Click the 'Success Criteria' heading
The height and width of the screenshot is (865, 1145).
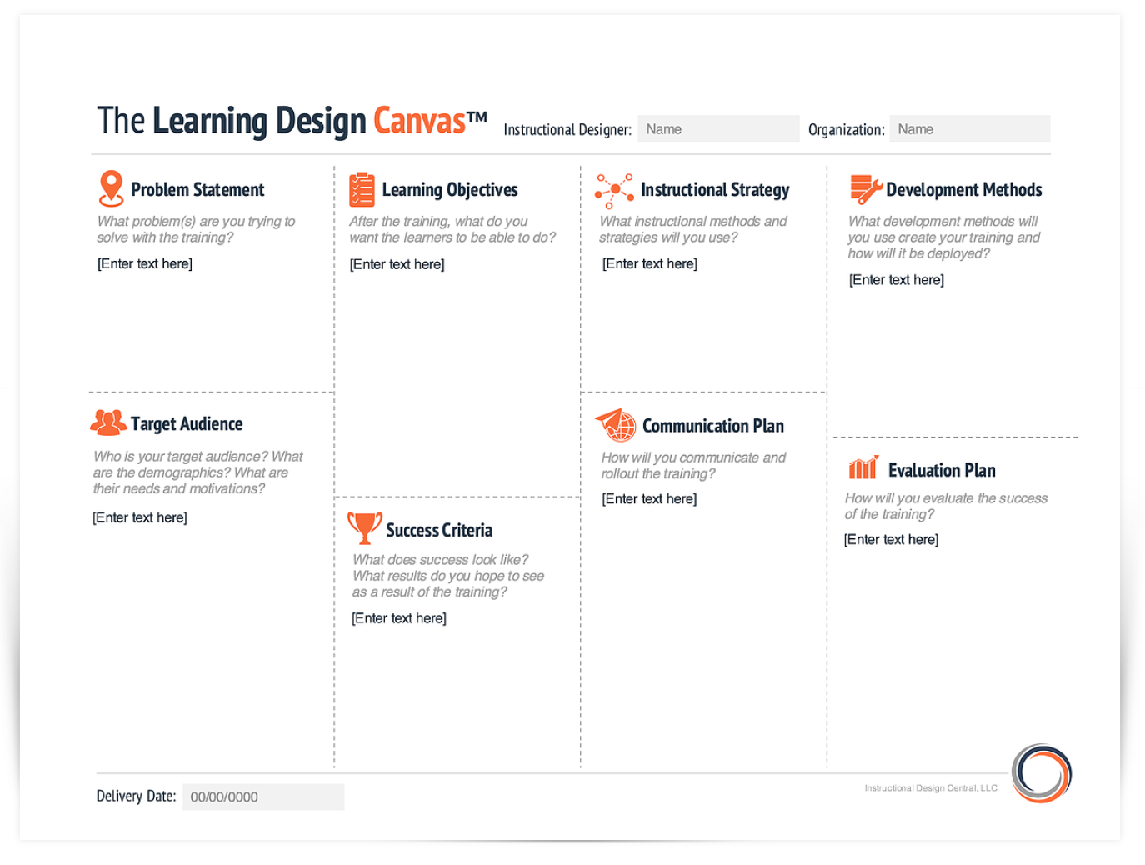point(439,530)
